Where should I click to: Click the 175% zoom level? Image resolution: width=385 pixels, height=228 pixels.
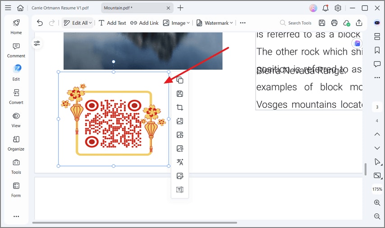click(377, 189)
